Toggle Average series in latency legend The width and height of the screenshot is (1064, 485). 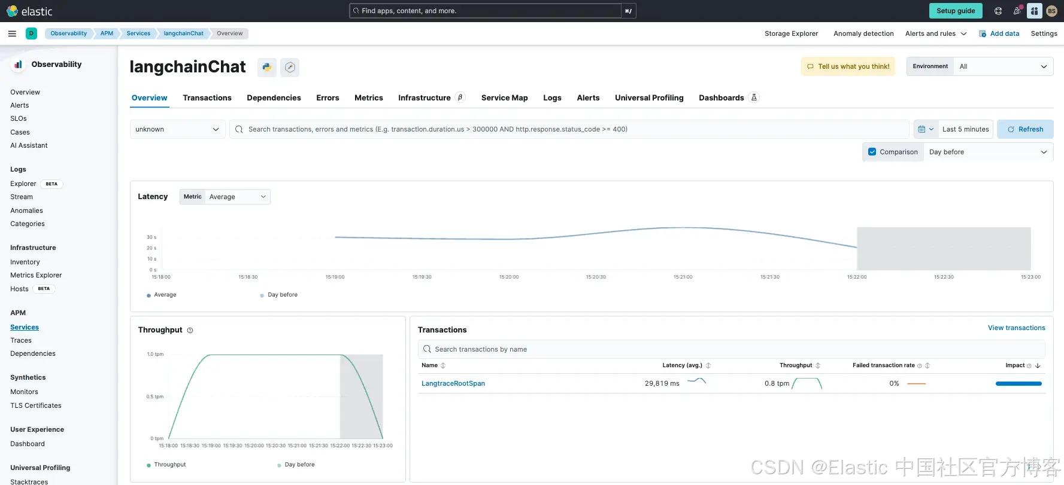click(162, 295)
